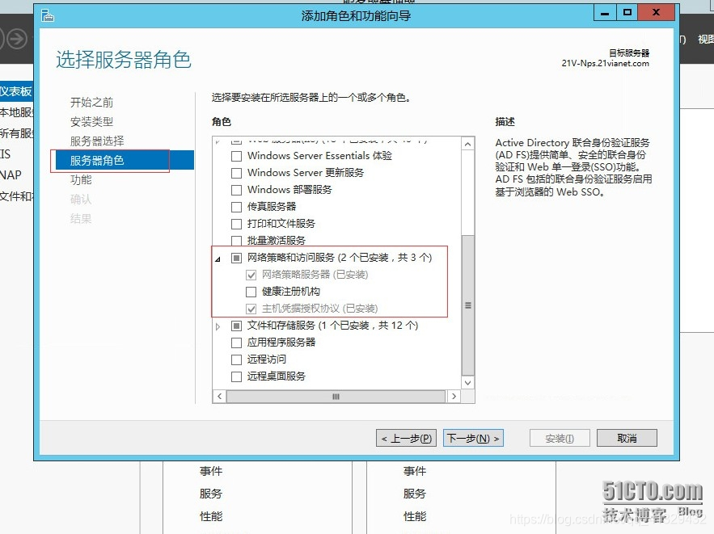
Task: Open IIS in Server Manager sidebar
Action: point(6,154)
